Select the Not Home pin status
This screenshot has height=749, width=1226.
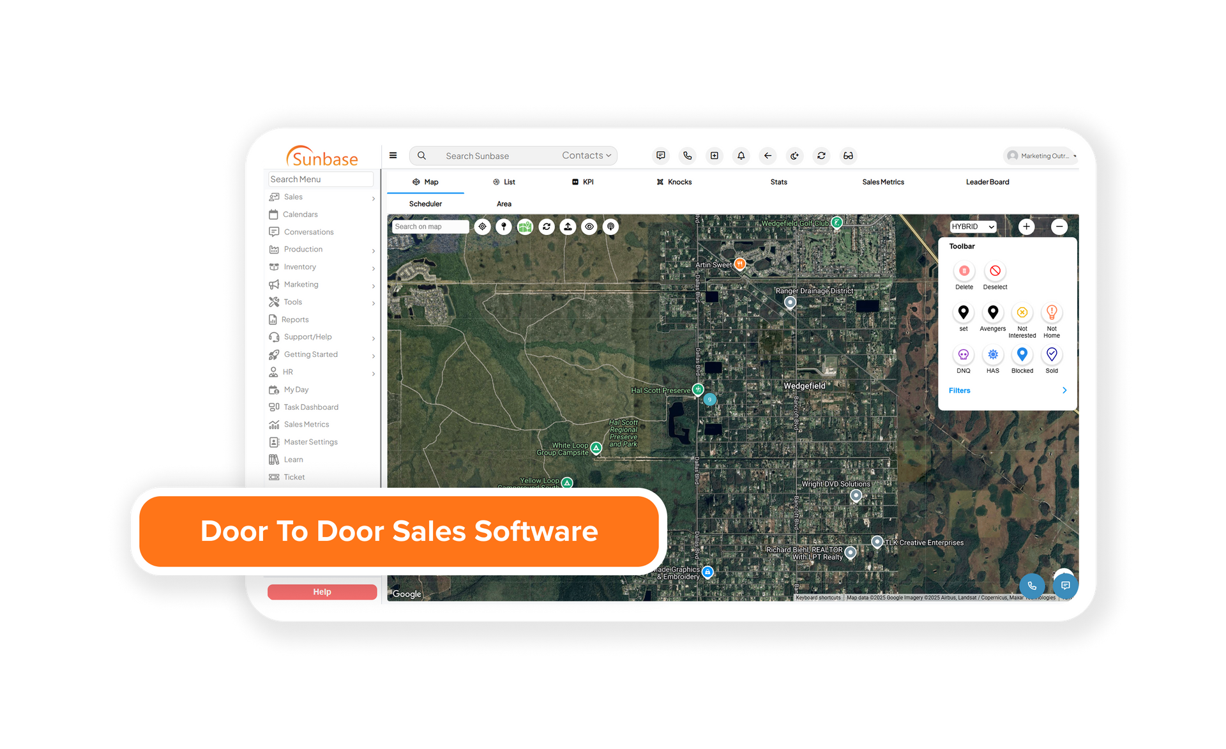(1052, 312)
